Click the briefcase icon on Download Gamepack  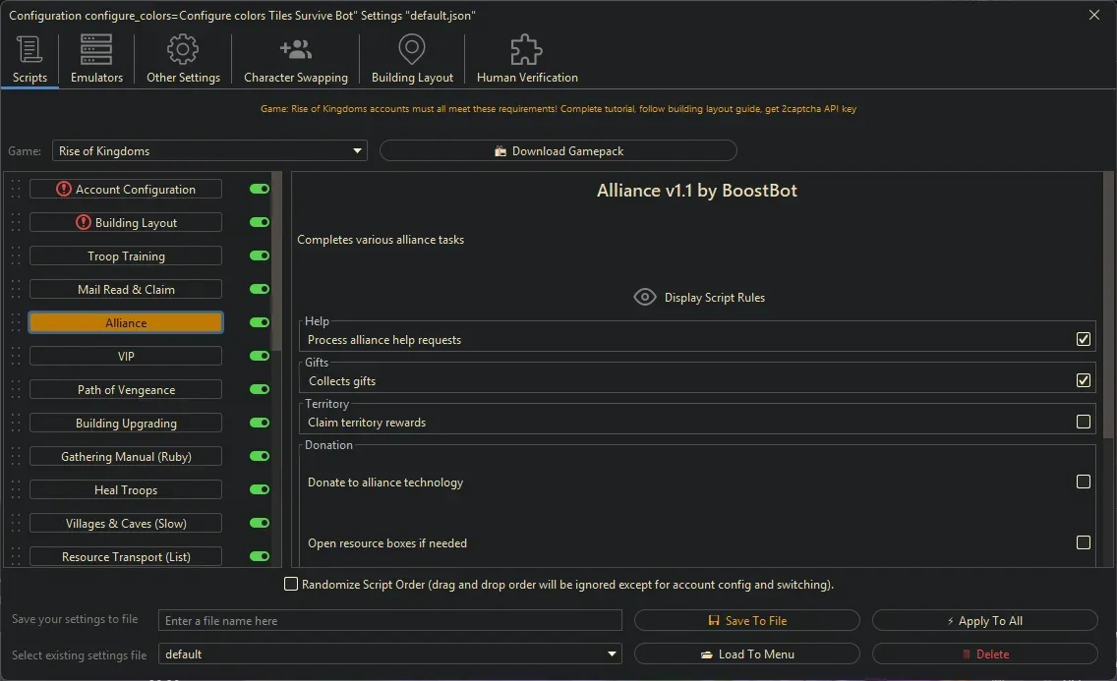(x=503, y=150)
